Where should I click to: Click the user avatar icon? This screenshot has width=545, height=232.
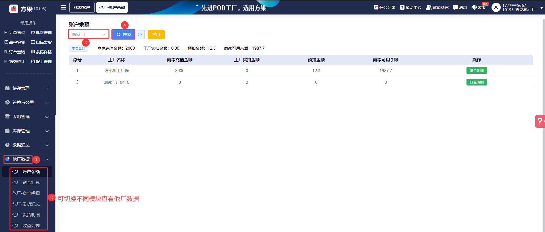click(496, 7)
